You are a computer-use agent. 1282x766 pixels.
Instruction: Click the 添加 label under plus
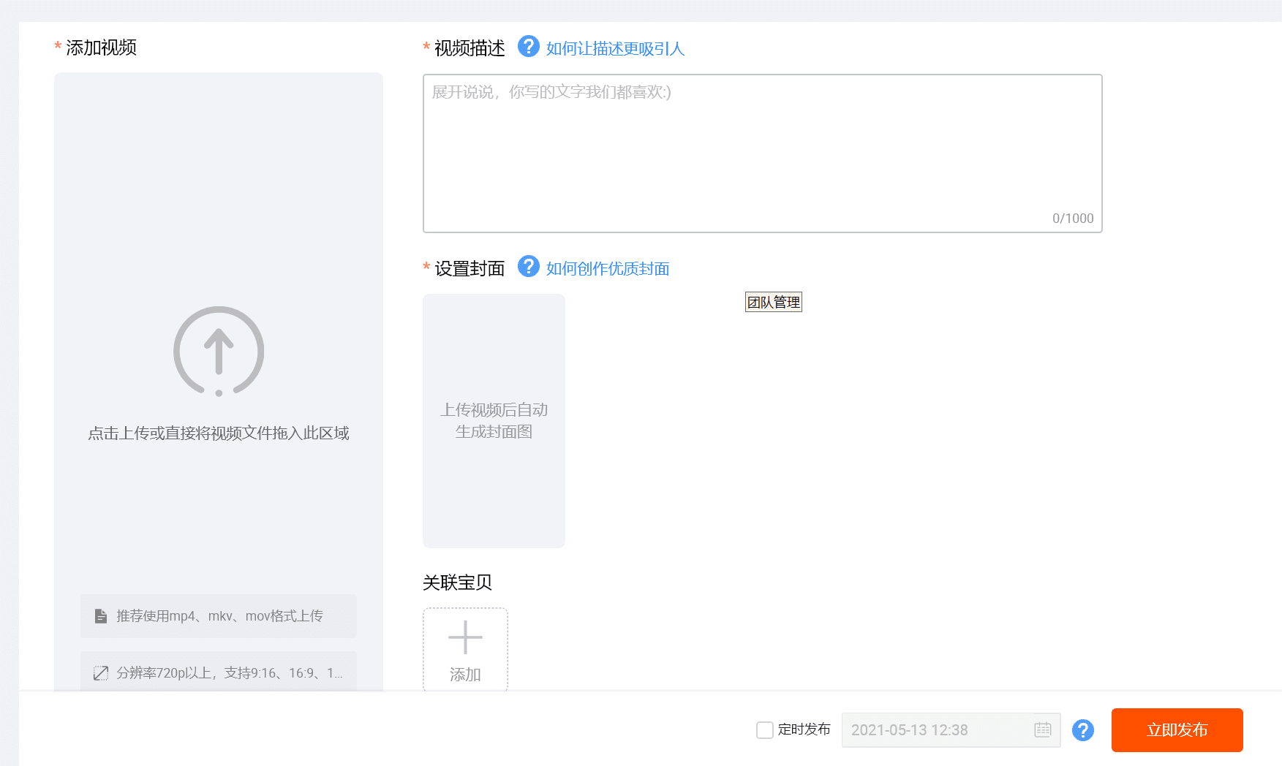465,675
